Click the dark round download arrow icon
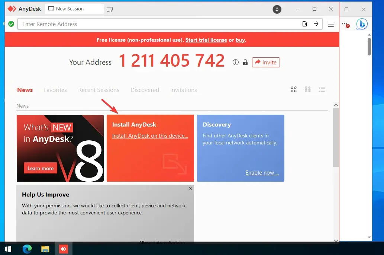 277,9
